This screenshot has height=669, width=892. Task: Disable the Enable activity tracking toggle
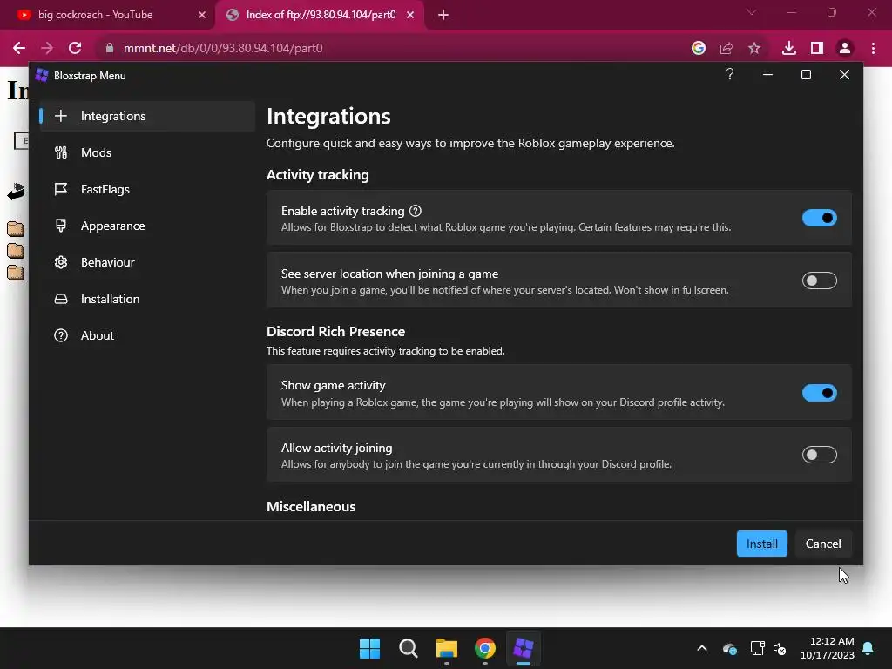point(819,218)
